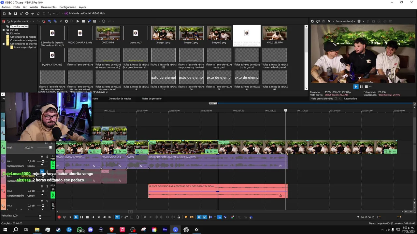Screen dimensions: 417x234
Task: Toggle automatic crossfades in timeline toolbar
Action: click(205, 217)
